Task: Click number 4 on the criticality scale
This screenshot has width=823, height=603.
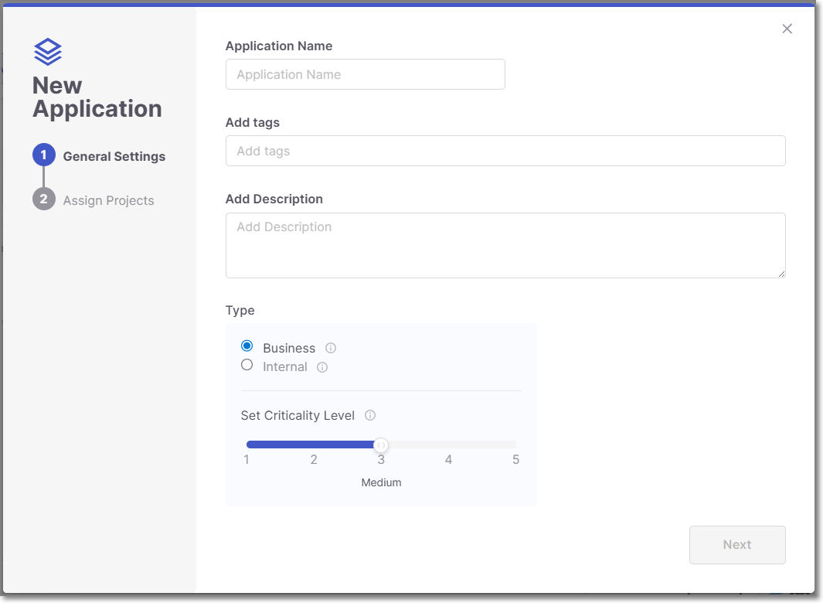Action: pyautogui.click(x=448, y=459)
